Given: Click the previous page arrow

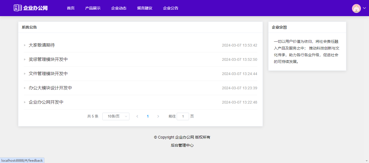Looking at the screenshot, I should click(x=137, y=116).
